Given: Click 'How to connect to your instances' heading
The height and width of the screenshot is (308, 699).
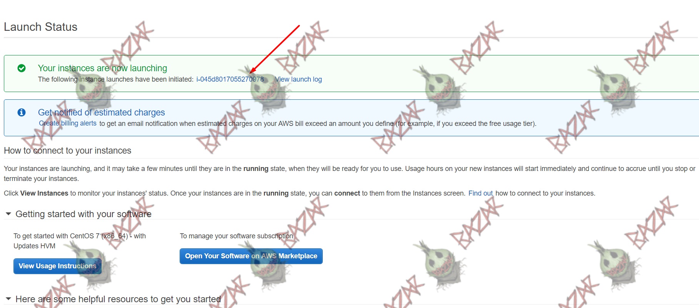Looking at the screenshot, I should pyautogui.click(x=68, y=151).
